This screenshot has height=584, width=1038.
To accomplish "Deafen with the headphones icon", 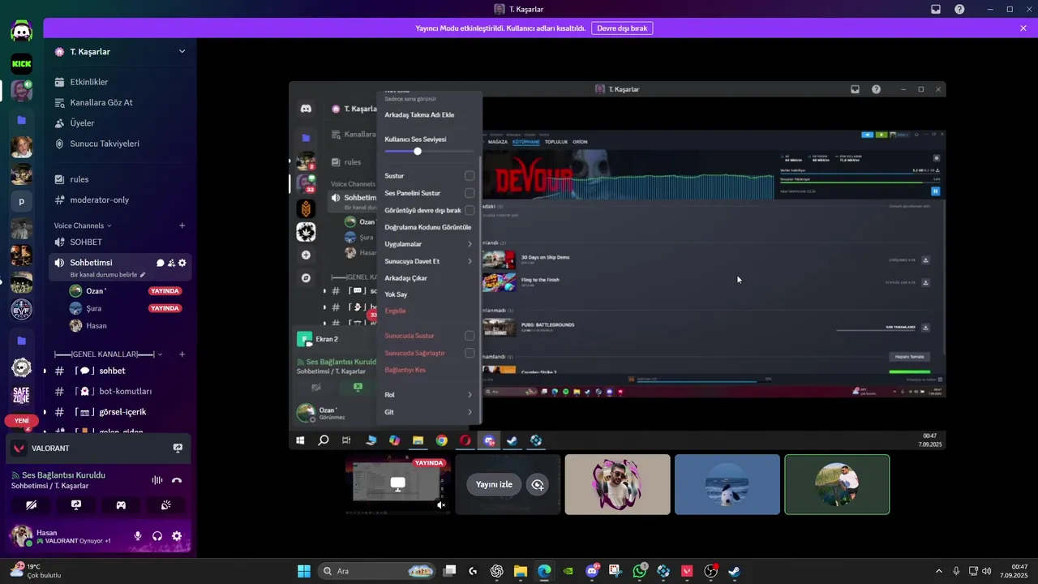I will (x=157, y=536).
